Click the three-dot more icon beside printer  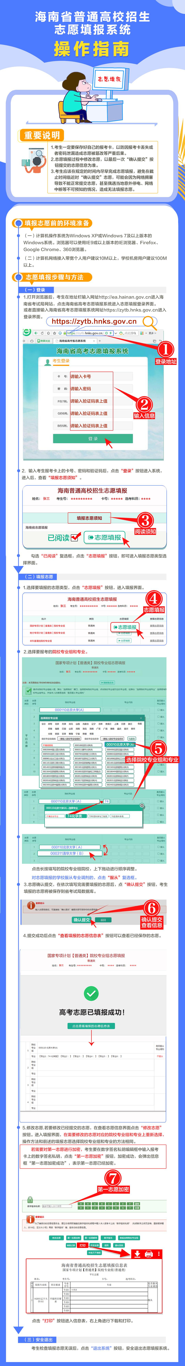159,1254
